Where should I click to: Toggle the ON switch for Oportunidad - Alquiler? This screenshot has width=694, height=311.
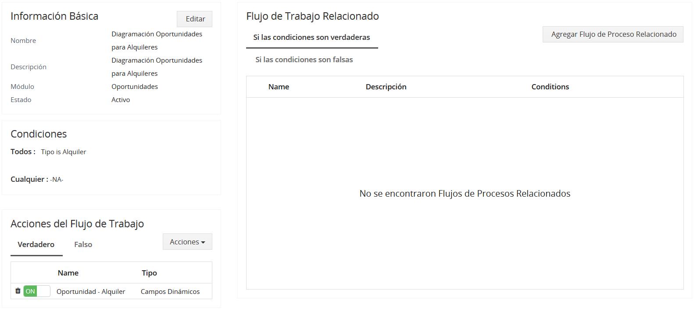[x=37, y=291]
